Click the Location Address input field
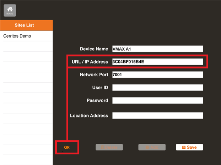This screenshot has width=221, height=165. tap(157, 115)
